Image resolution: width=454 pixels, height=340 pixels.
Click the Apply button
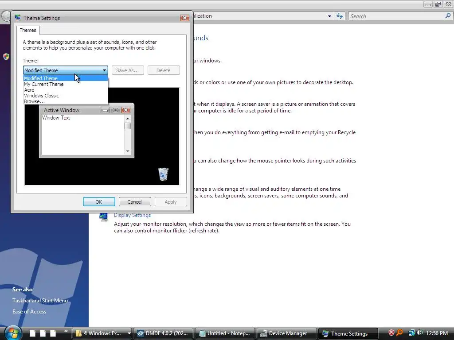point(171,202)
